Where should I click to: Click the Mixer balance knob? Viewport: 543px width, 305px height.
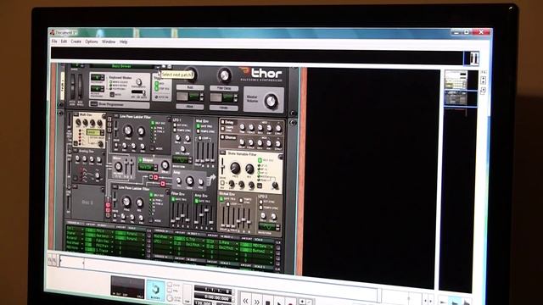pos(118,167)
